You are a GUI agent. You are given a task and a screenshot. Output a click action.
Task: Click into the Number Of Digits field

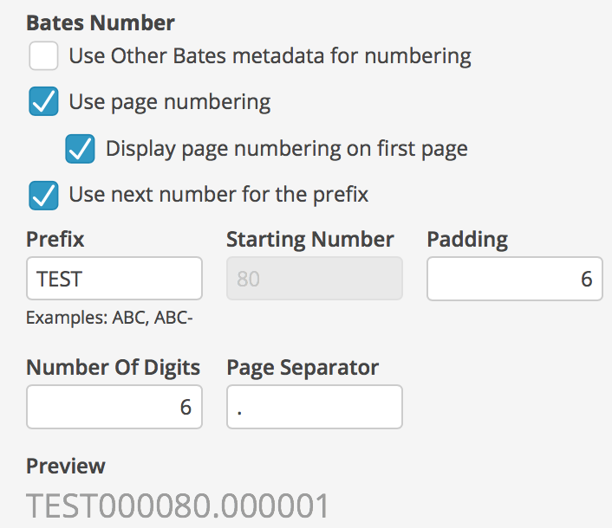point(114,407)
